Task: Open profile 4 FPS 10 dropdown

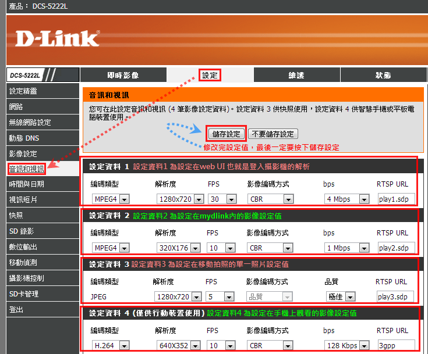Action: pyautogui.click(x=221, y=346)
